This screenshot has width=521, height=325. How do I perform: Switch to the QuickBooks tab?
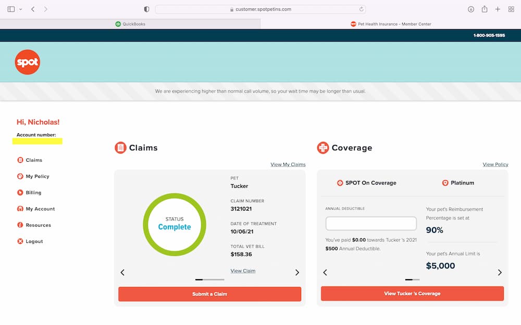130,24
